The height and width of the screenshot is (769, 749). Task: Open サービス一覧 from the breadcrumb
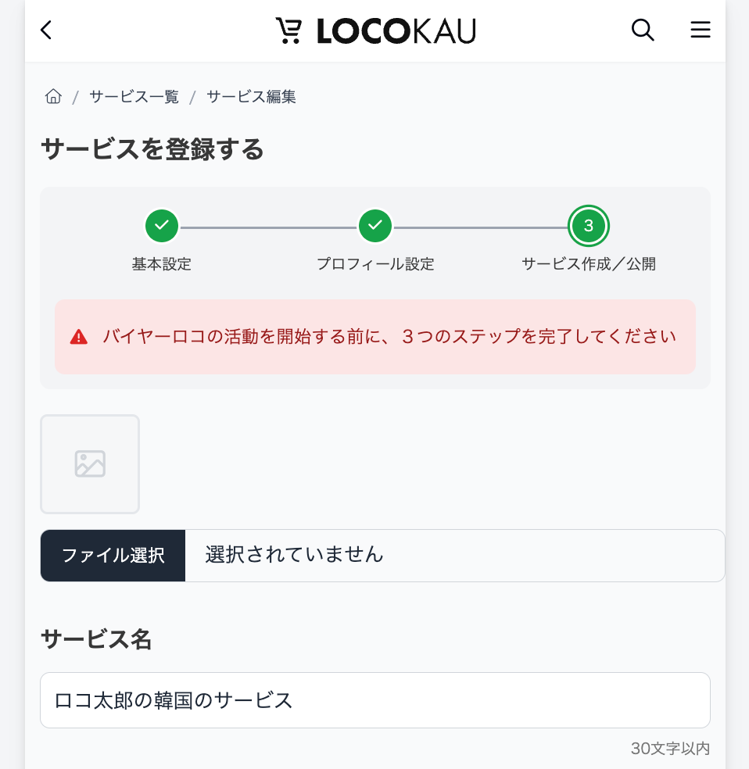pos(133,96)
